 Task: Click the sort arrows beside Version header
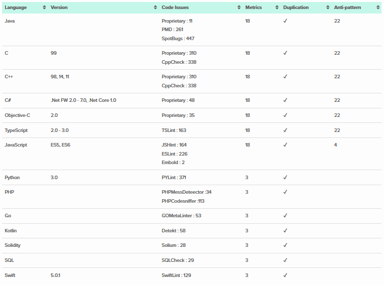(155, 8)
